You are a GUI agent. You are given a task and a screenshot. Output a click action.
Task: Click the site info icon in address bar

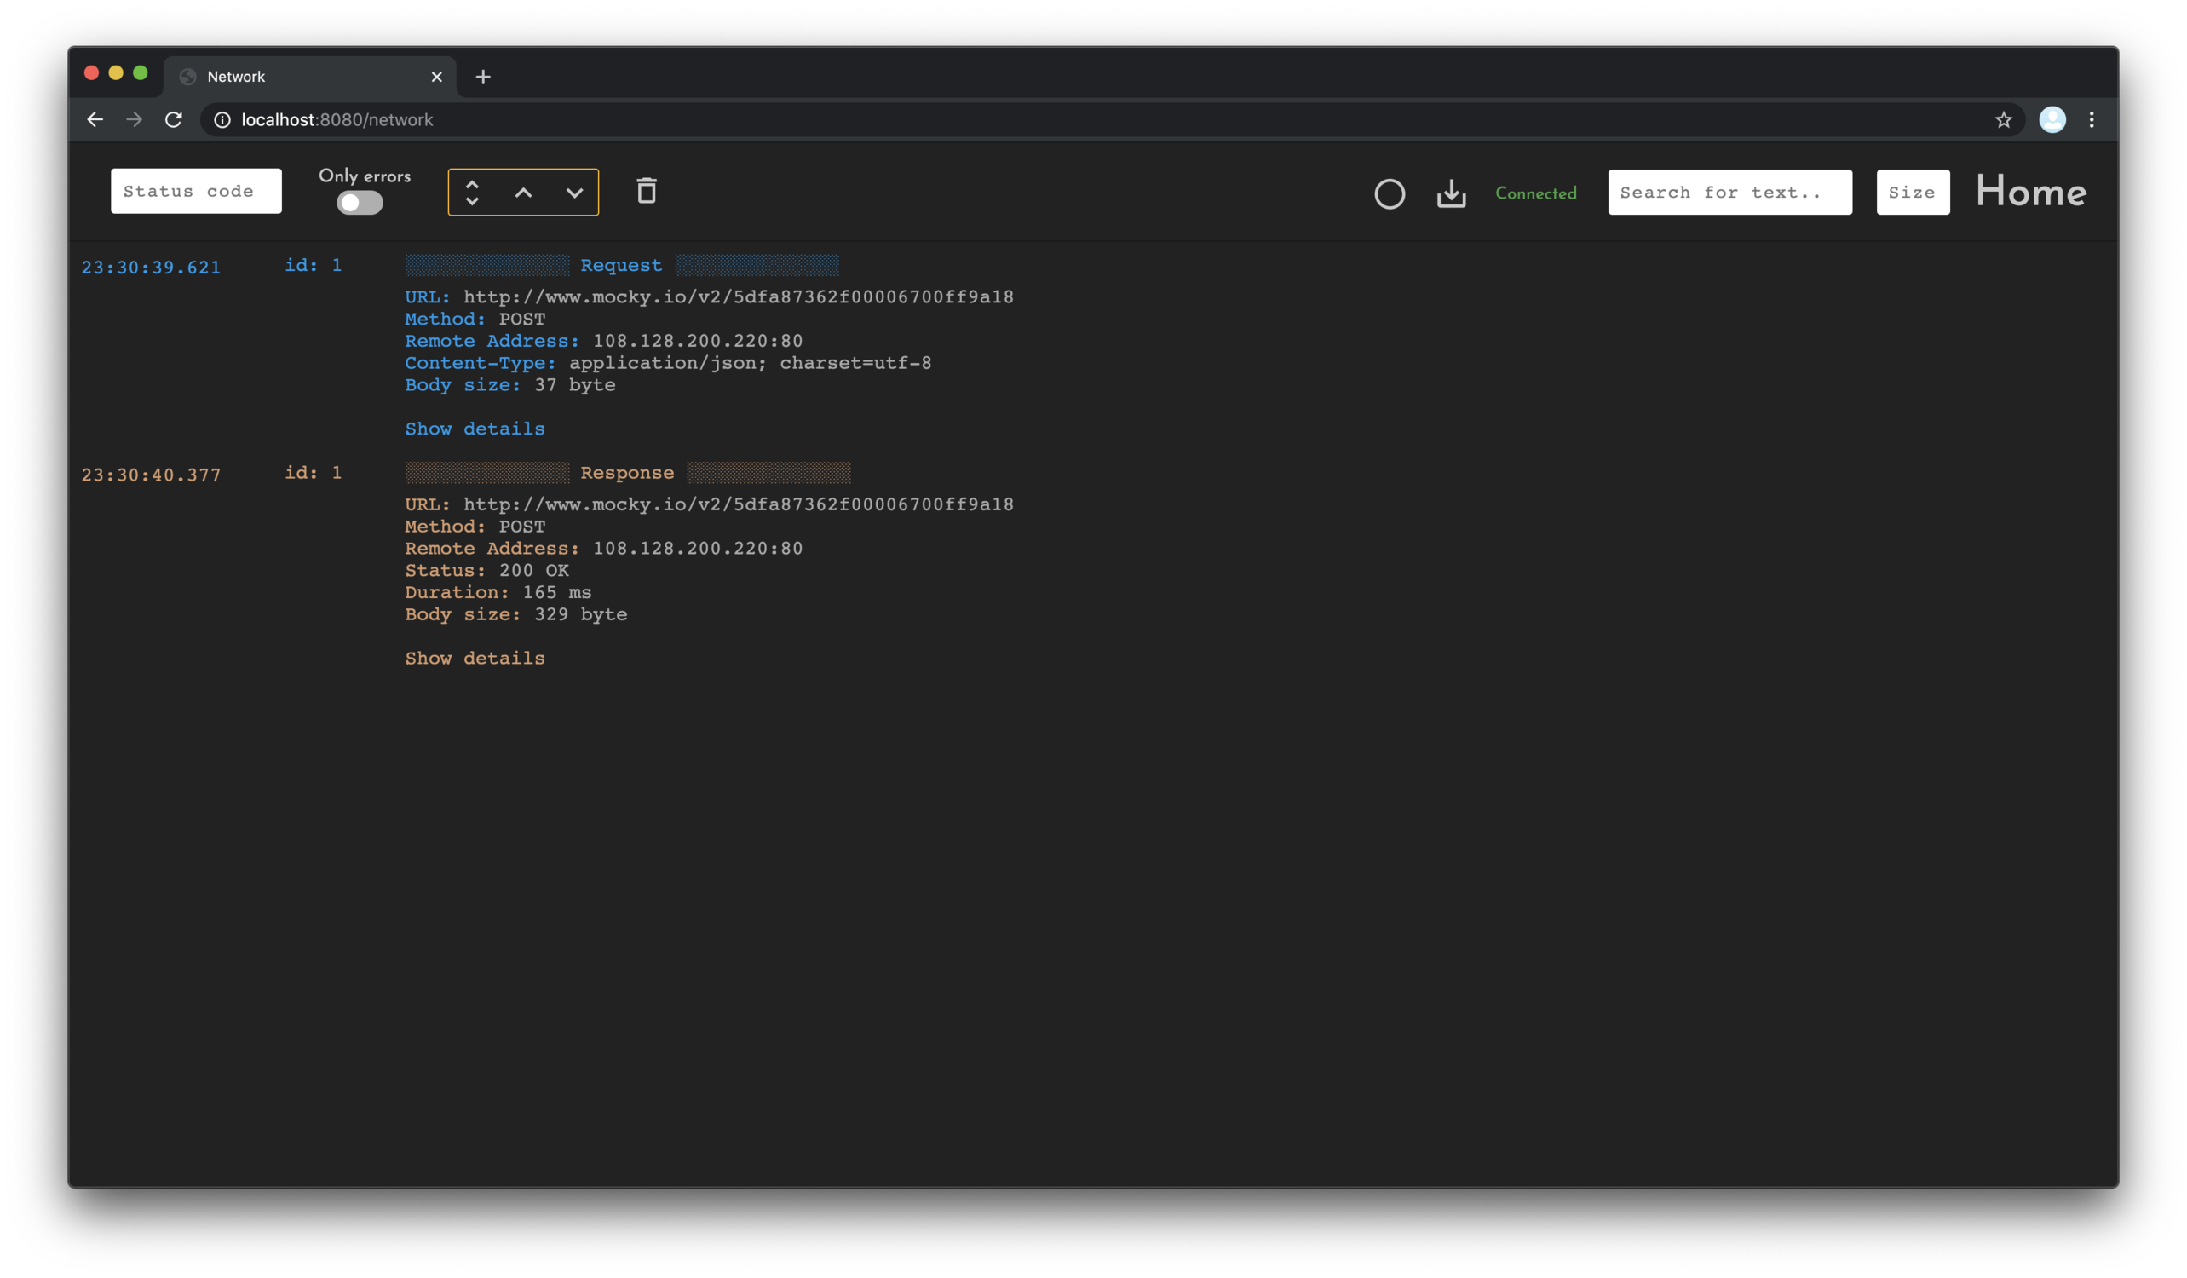point(222,120)
